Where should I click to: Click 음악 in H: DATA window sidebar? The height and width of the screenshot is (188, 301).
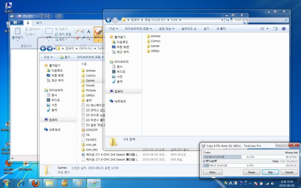coord(52,110)
